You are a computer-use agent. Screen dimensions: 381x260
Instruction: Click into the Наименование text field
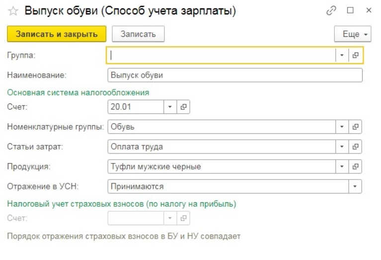point(234,75)
